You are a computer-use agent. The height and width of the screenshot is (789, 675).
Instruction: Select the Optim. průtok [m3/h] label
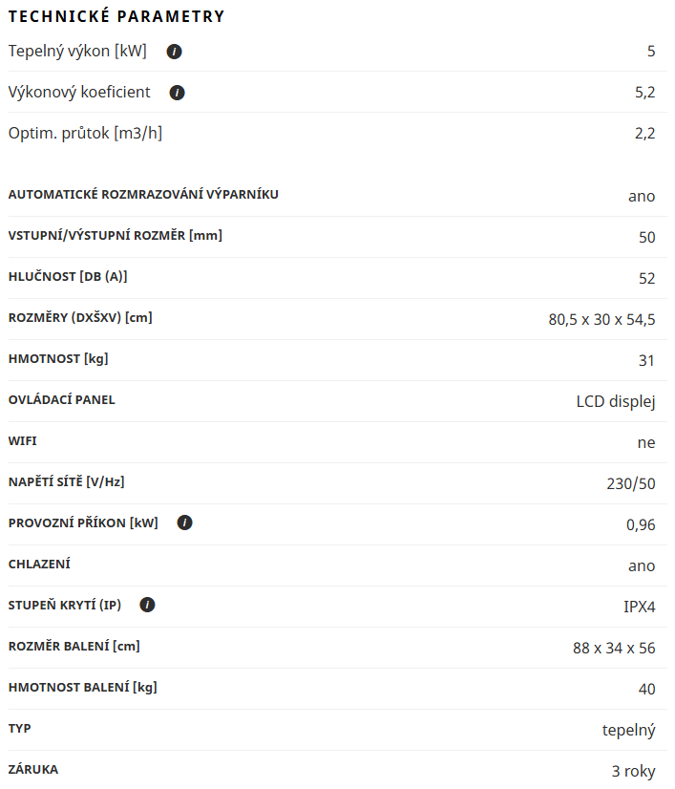pos(85,134)
